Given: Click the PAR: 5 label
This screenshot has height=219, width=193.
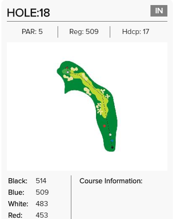Looking at the screenshot, I should [x=32, y=32].
